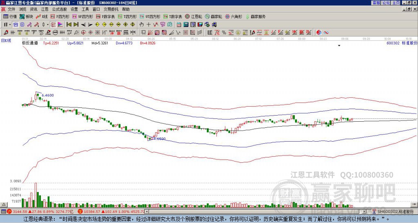Click the save floppy disk icon
418x223 pixels.
click(200, 25)
